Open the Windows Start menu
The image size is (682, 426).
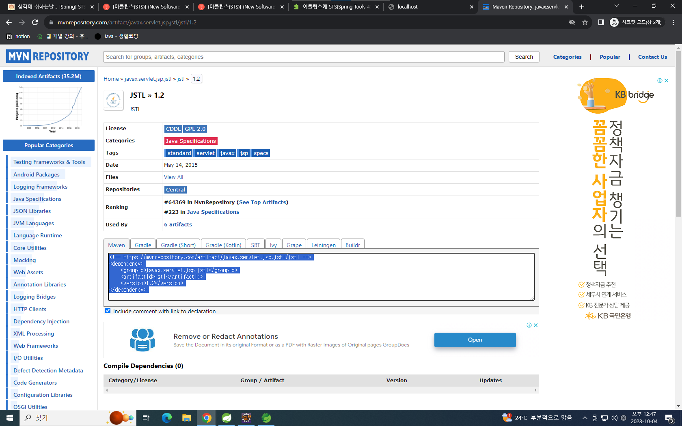tap(10, 418)
